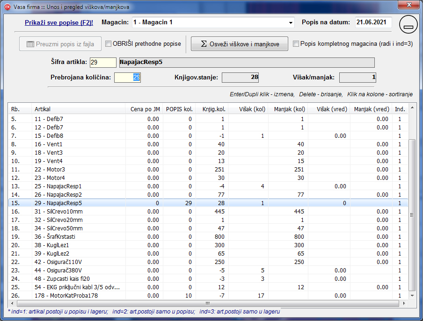This screenshot has height=321, width=423.
Task: Close the Unos i pregled viškova/manjkova window
Action: (409, 5)
